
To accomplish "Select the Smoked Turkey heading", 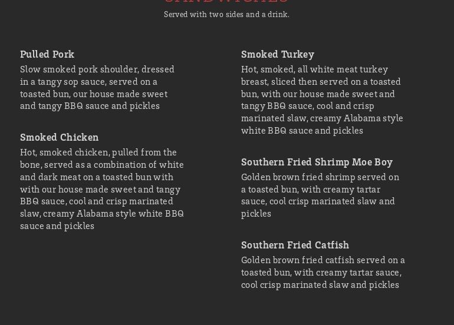I will click(x=277, y=54).
